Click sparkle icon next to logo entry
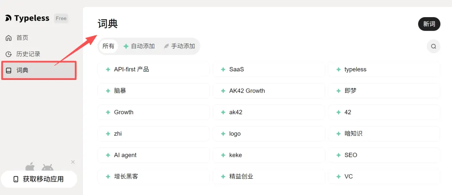Screen dimensions: 452x195 (223, 133)
